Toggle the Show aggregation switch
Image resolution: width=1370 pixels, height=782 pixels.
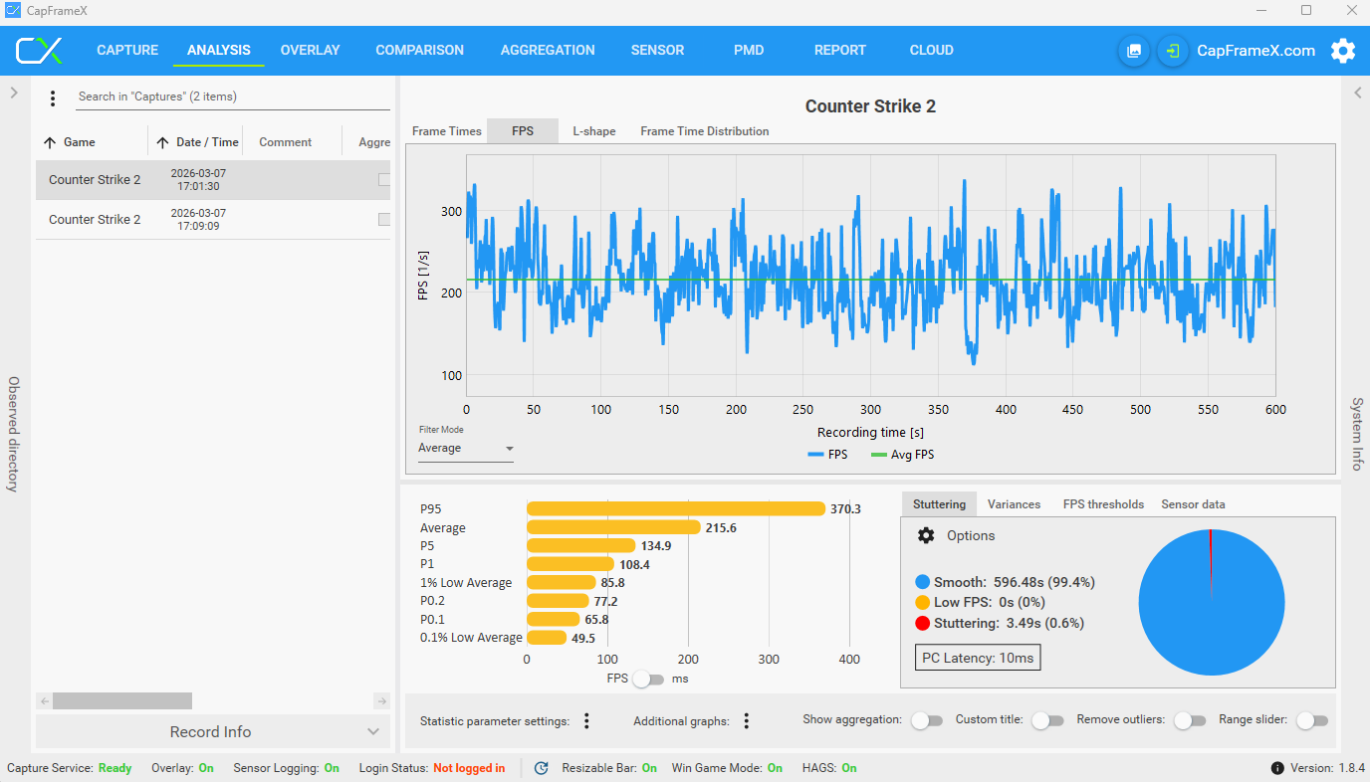[926, 720]
